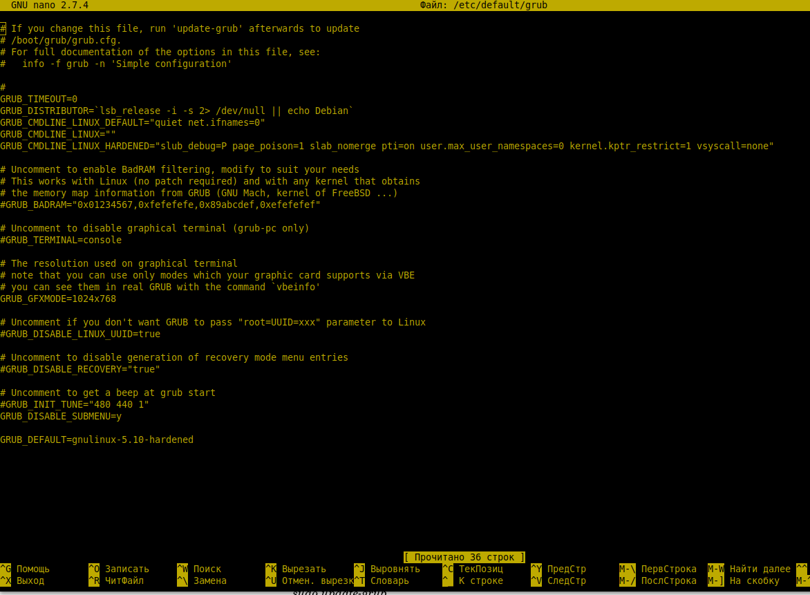Click the 'Прочитано 36 строк' status message
Screen dimensions: 810x595
pos(464,557)
